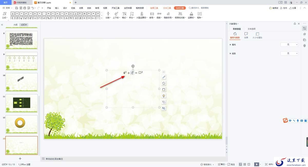Toggle normal view in status bar
308x167 pixels.
240,164
